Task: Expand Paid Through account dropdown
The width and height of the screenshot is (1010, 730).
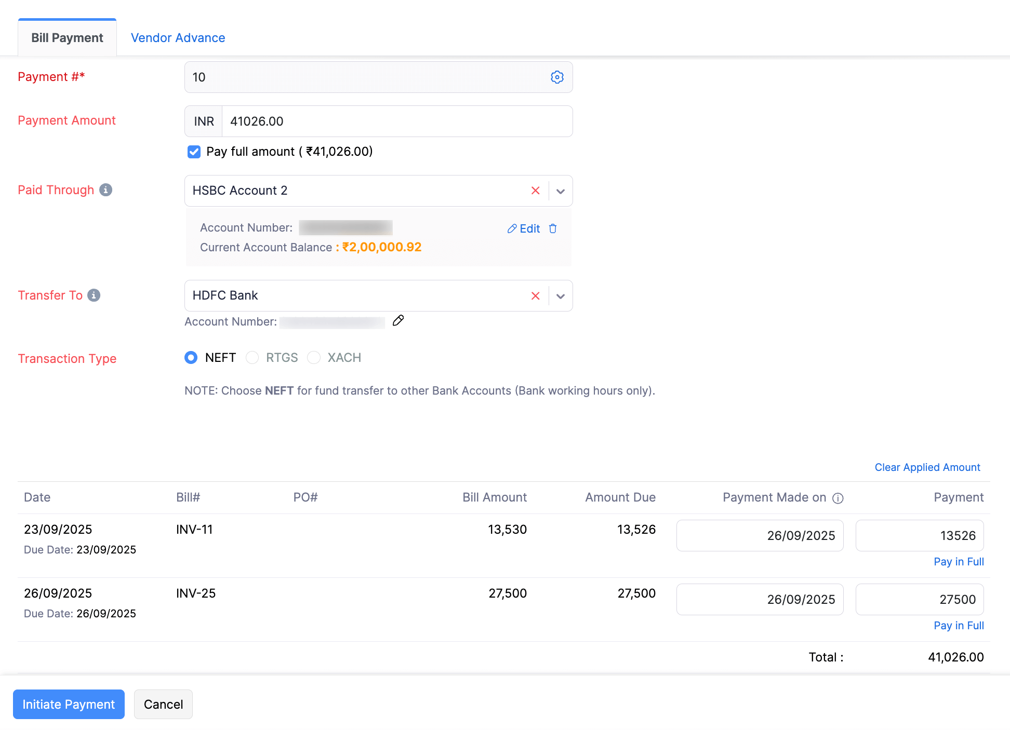Action: point(561,191)
